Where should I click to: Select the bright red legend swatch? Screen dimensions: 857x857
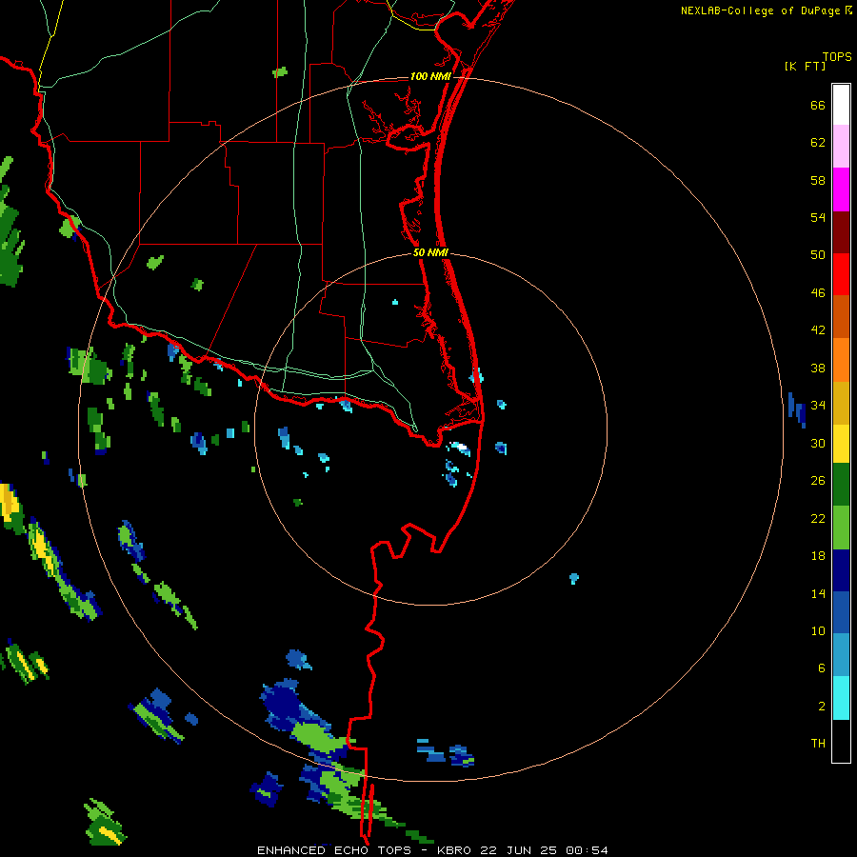point(841,274)
